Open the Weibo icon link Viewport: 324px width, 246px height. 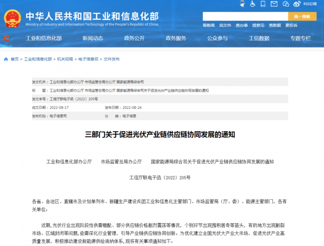coord(297,4)
